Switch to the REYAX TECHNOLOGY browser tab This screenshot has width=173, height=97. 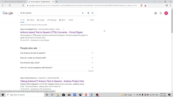point(13,2)
